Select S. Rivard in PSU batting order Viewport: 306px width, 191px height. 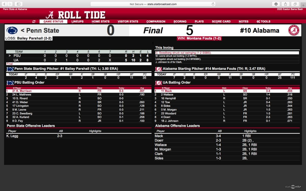click(79, 98)
